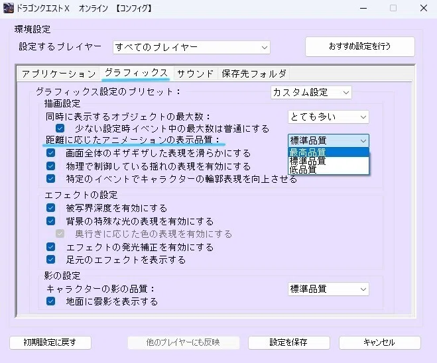Choose 標準品質 in the open dropdown list
Viewport: 437px width, 363px height.
pyautogui.click(x=328, y=161)
